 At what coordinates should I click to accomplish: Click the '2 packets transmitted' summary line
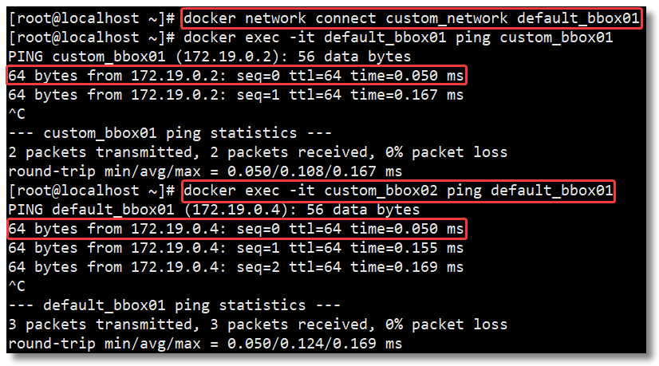pyautogui.click(x=258, y=152)
